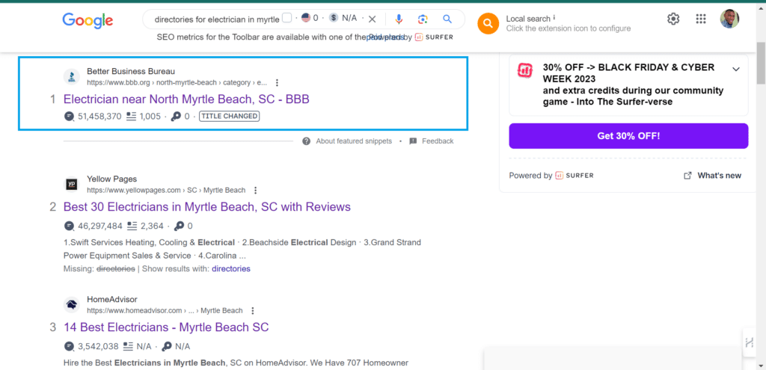The image size is (766, 370).
Task: Open more options for HomeAdvisor result
Action: coord(253,310)
